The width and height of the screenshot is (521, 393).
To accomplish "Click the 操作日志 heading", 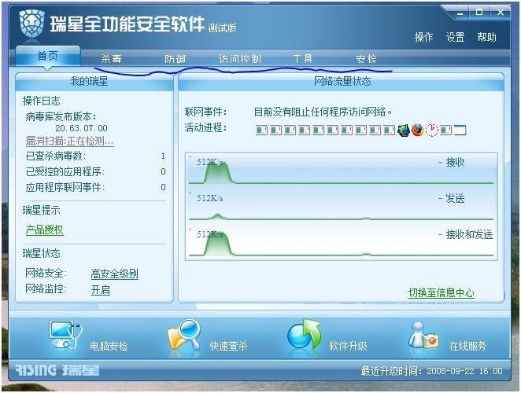I will 42,101.
